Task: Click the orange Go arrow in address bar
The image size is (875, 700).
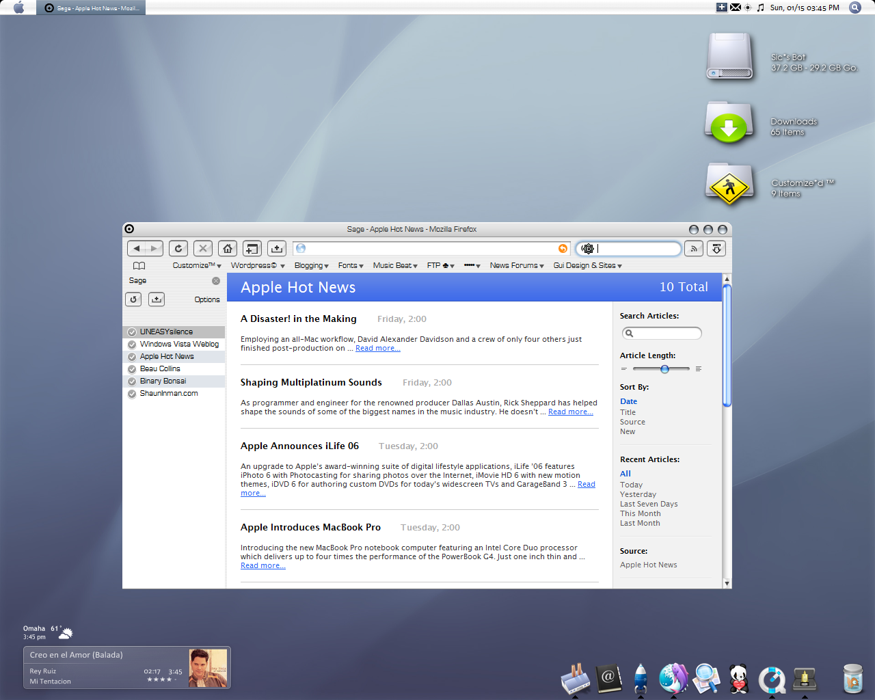Action: (x=563, y=249)
